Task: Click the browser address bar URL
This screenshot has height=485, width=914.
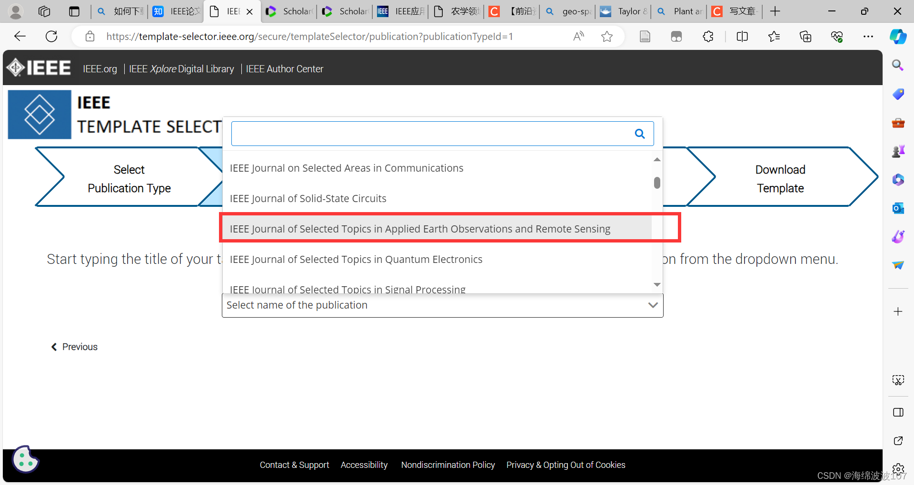Action: [309, 37]
